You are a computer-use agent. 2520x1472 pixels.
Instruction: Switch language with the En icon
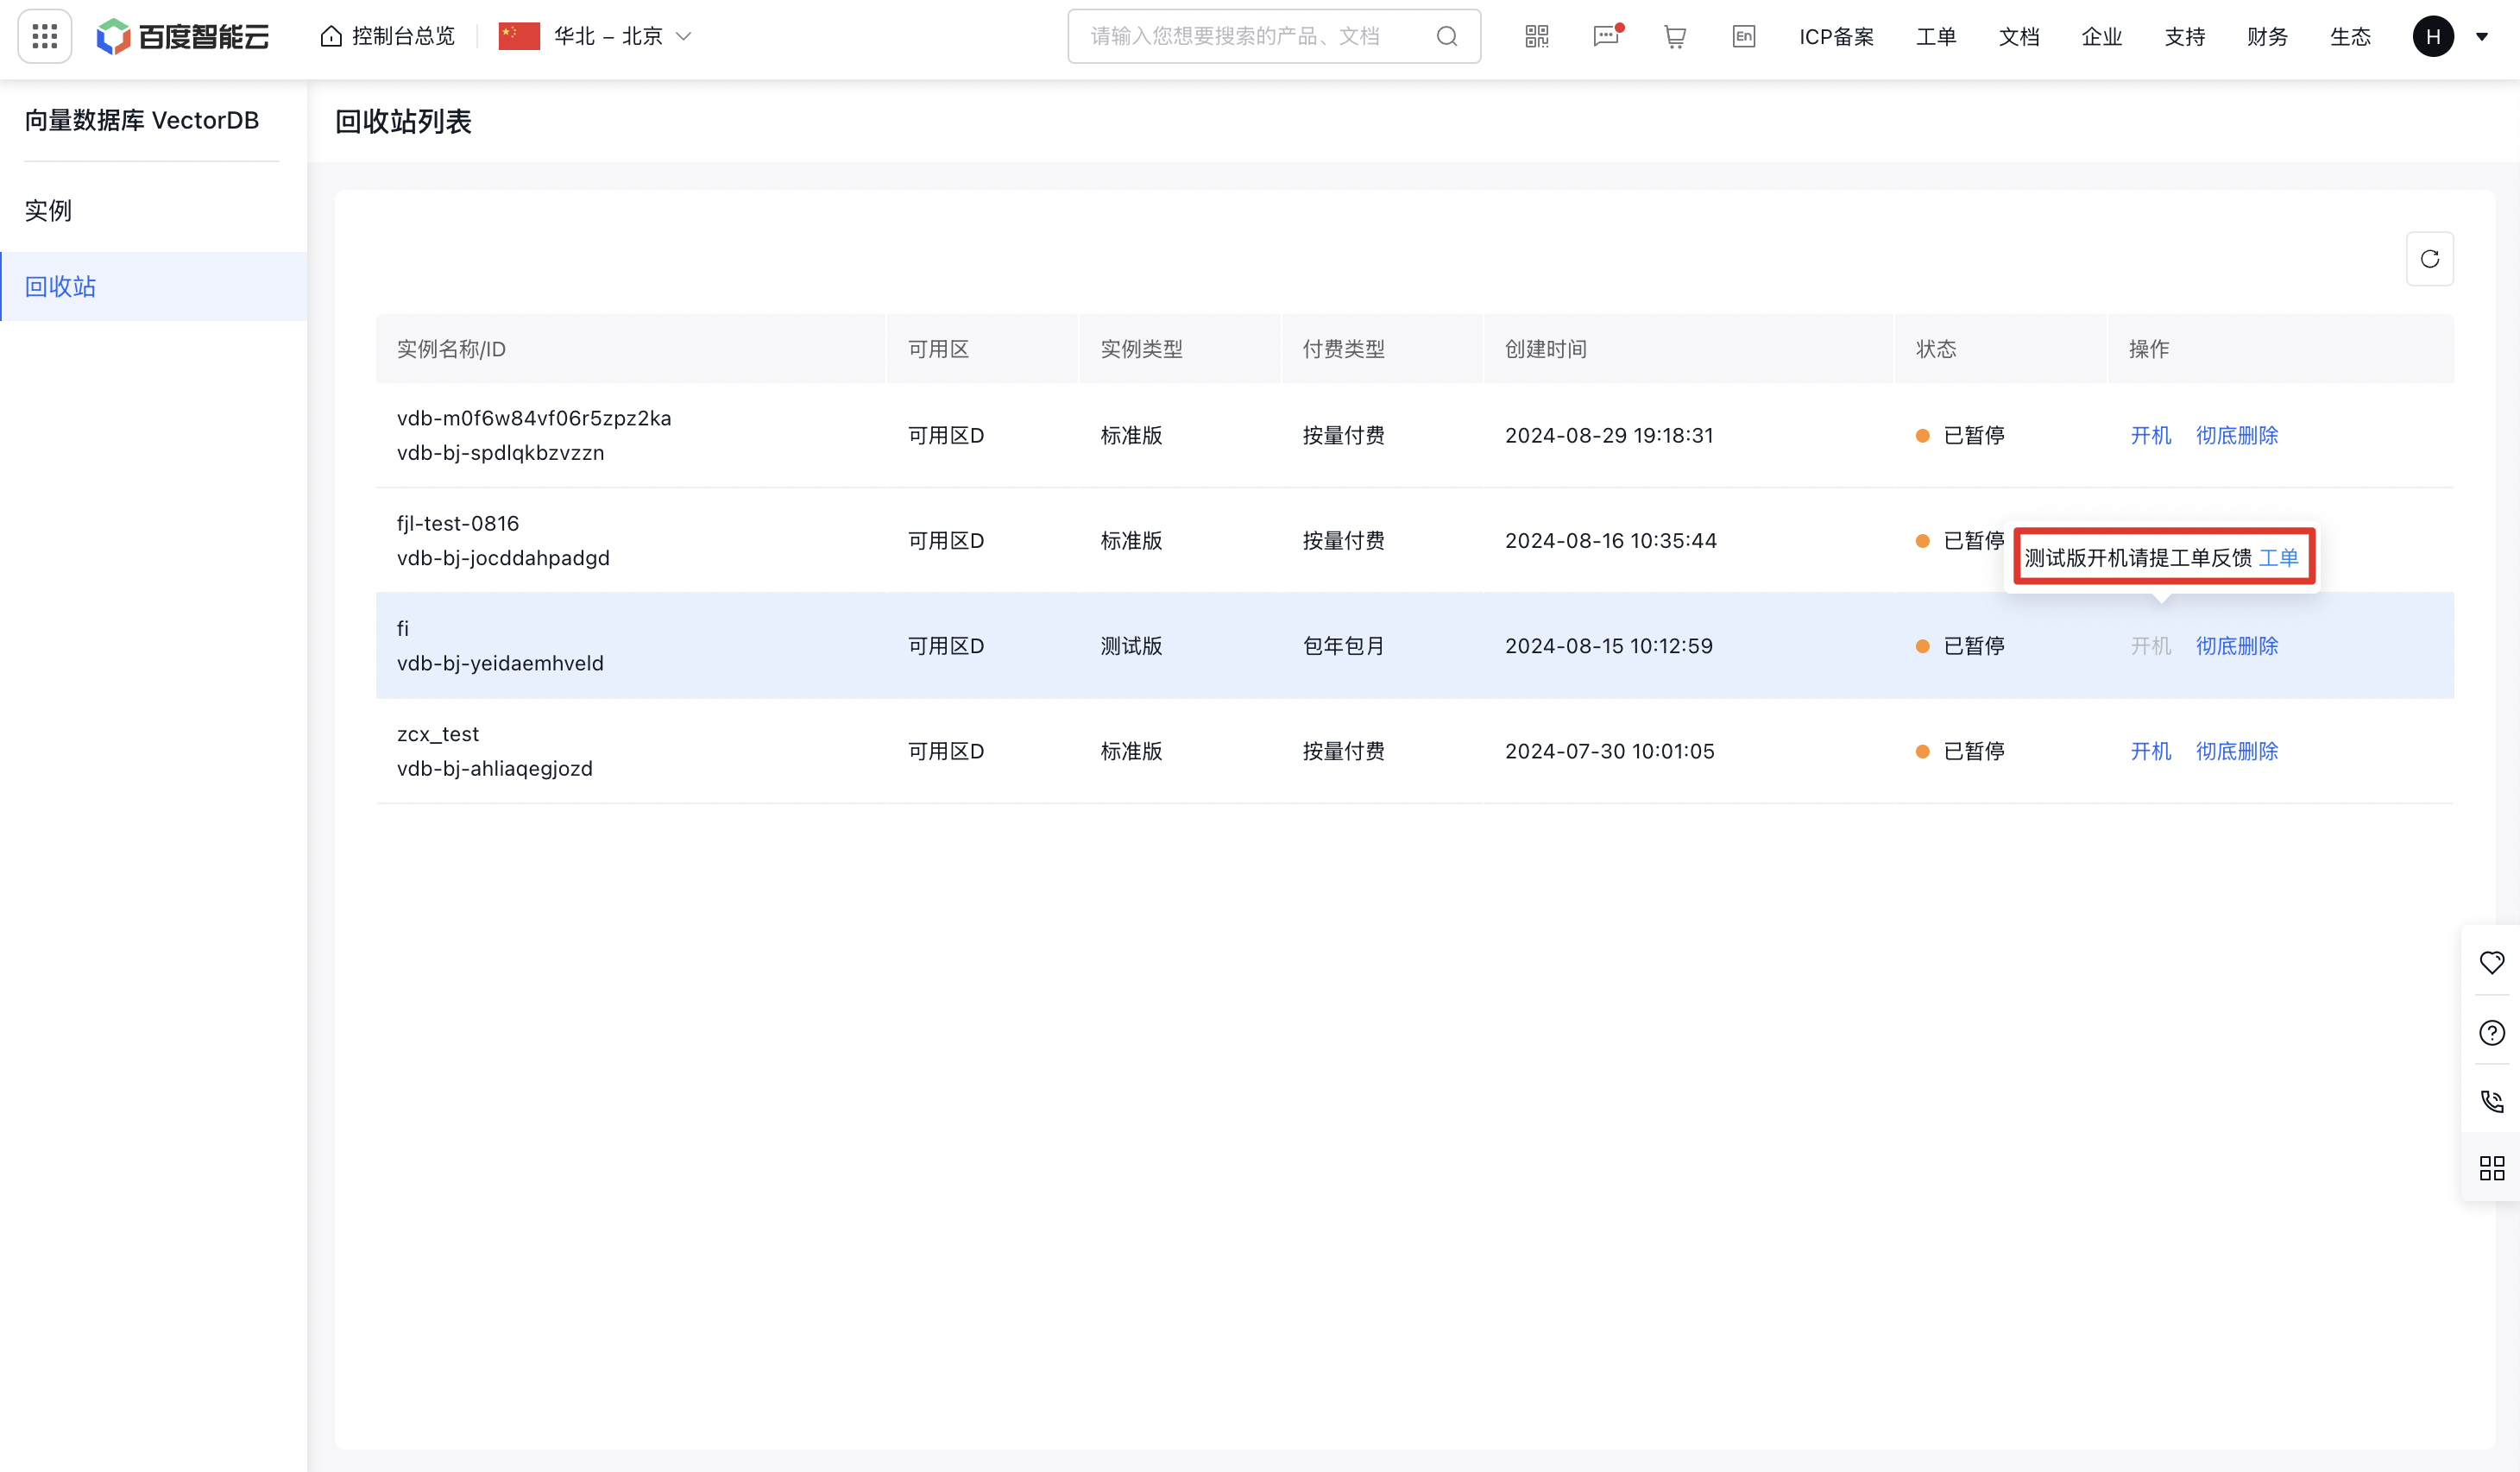pyautogui.click(x=1743, y=37)
